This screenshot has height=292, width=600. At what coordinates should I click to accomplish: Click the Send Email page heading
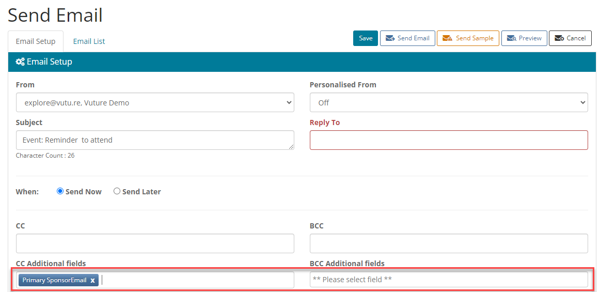tap(55, 16)
